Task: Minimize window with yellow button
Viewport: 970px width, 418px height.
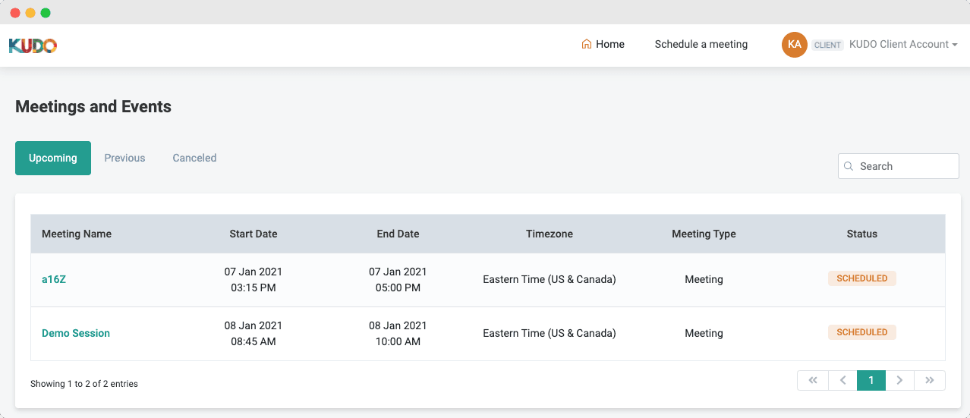Action: [x=30, y=13]
